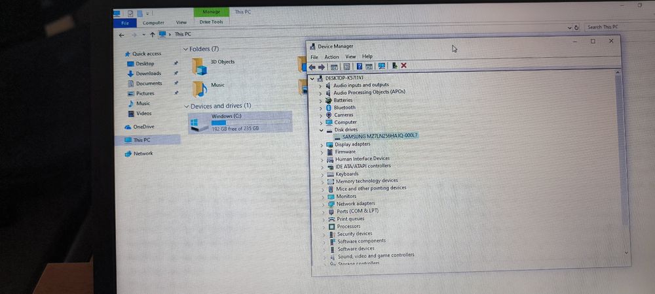
Task: Toggle the Action Pane icon in Device Manager
Action: pyautogui.click(x=368, y=66)
